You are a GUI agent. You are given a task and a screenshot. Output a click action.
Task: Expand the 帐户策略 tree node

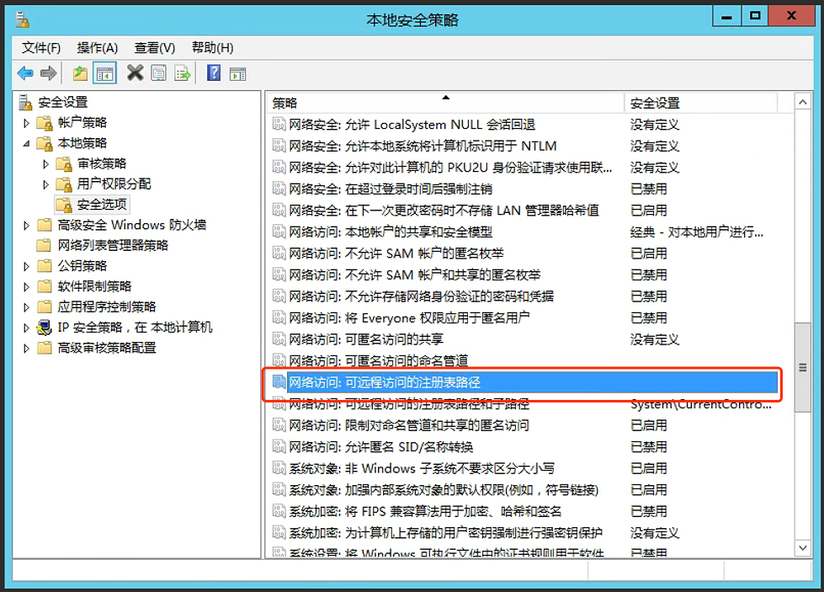pyautogui.click(x=26, y=122)
